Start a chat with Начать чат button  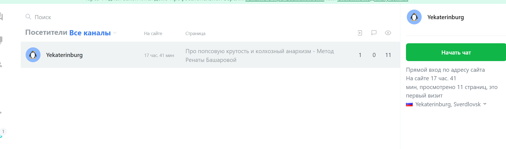click(x=456, y=52)
